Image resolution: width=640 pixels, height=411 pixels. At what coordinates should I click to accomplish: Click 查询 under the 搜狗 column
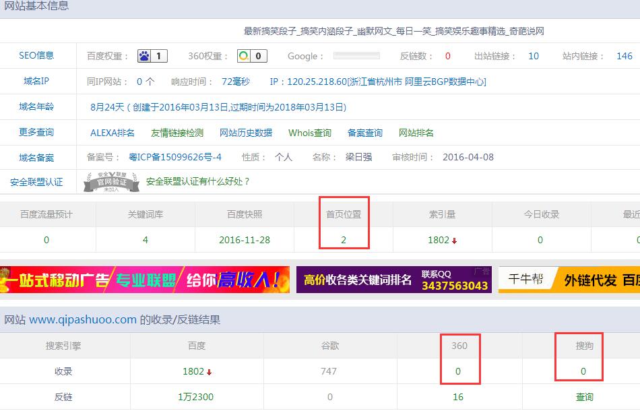click(585, 397)
